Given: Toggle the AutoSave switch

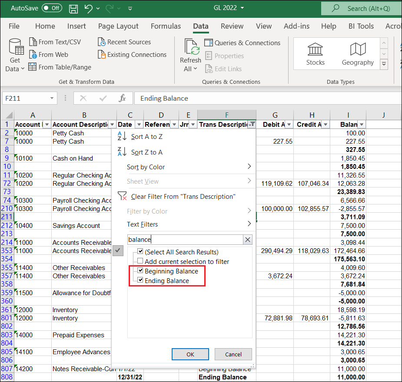Looking at the screenshot, I should pyautogui.click(x=52, y=8).
